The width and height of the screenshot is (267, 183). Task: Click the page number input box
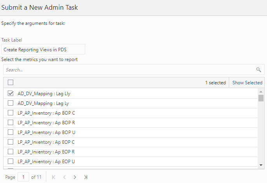(23, 177)
